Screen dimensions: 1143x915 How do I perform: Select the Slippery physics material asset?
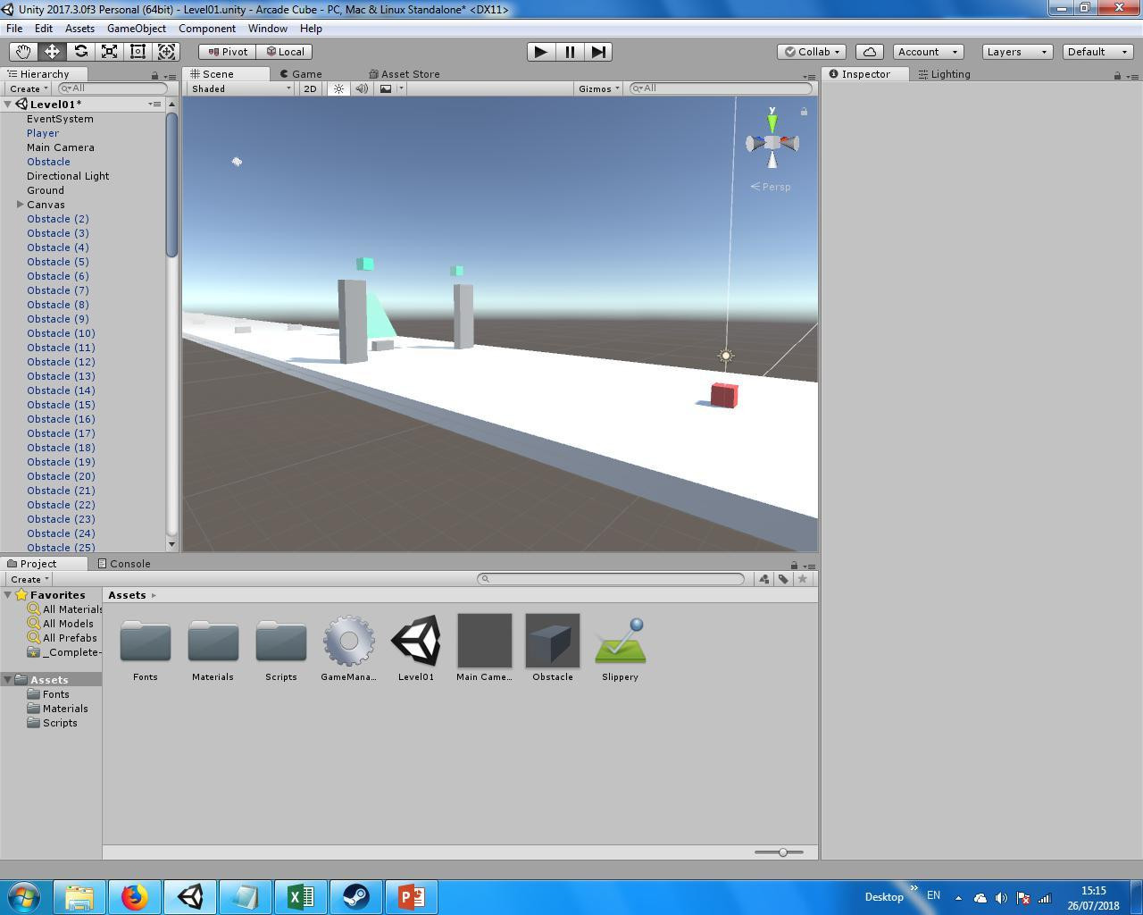[x=620, y=648]
